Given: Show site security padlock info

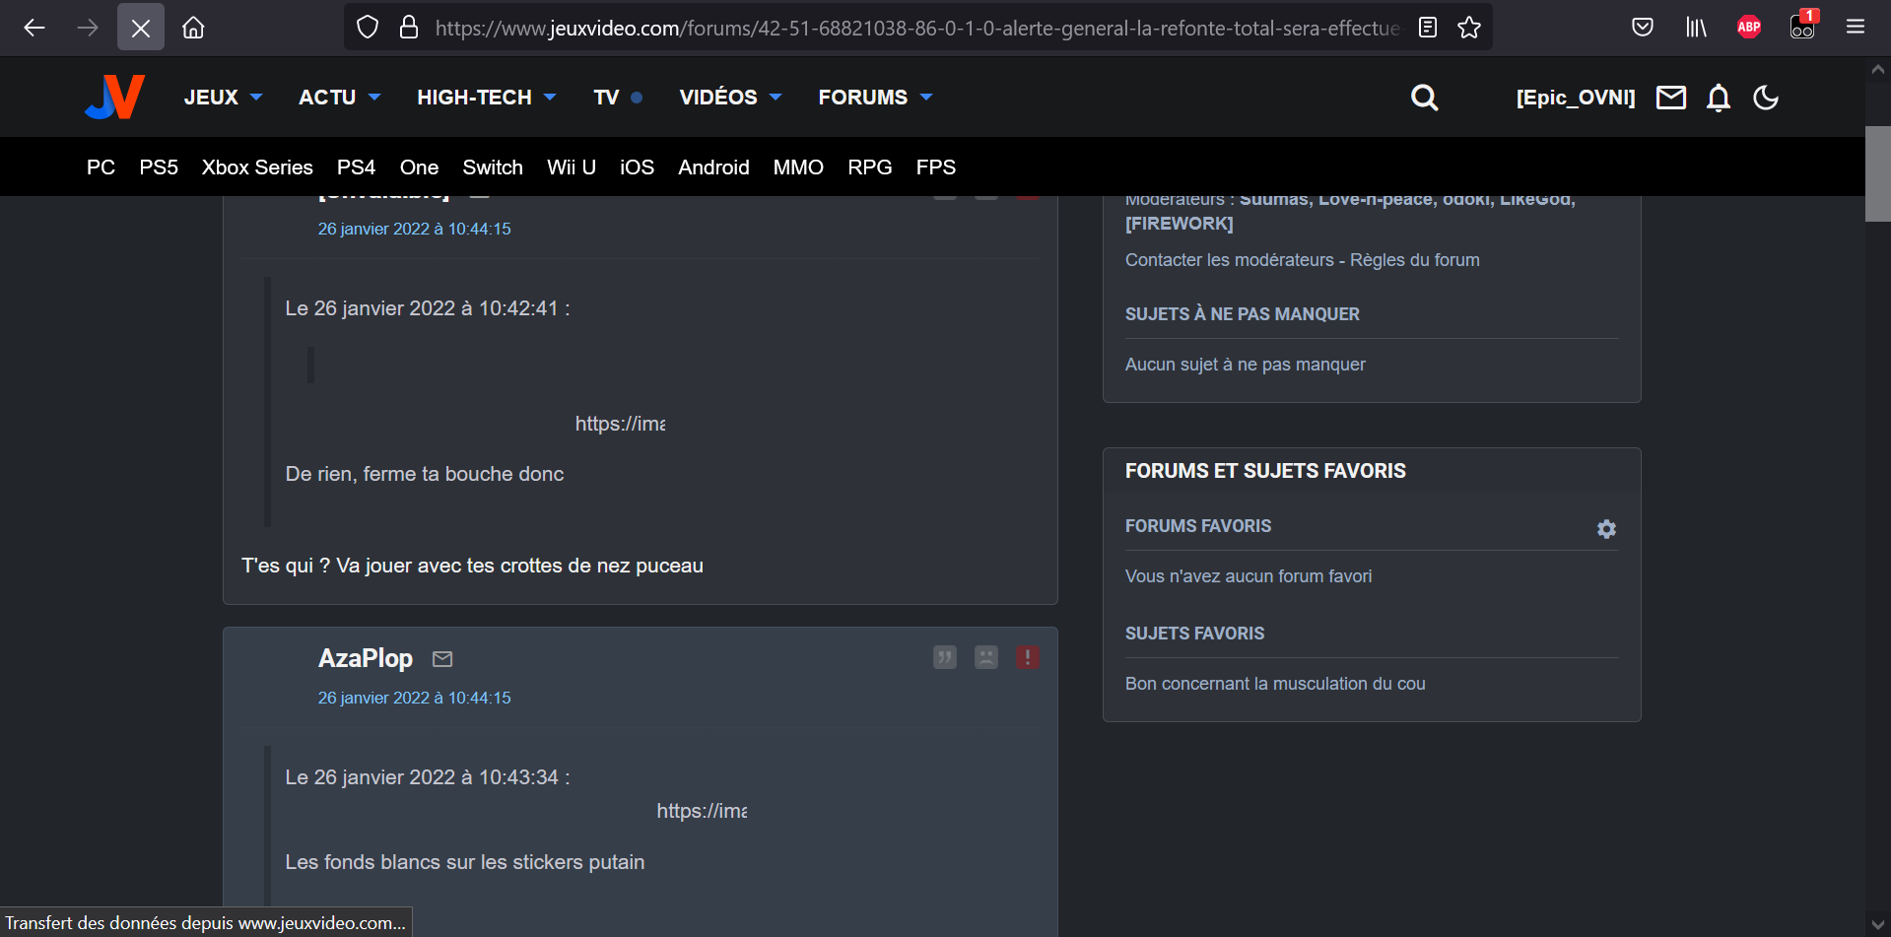Looking at the screenshot, I should tap(409, 28).
